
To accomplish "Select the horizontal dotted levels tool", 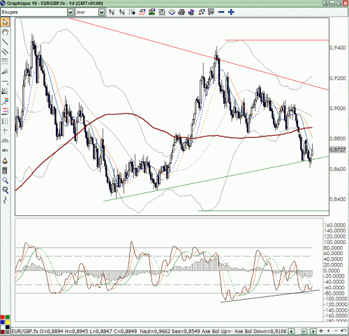I will [x=5, y=61].
